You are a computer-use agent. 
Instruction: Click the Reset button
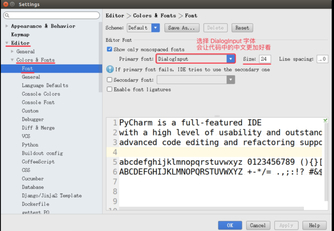pyautogui.click(x=242, y=28)
